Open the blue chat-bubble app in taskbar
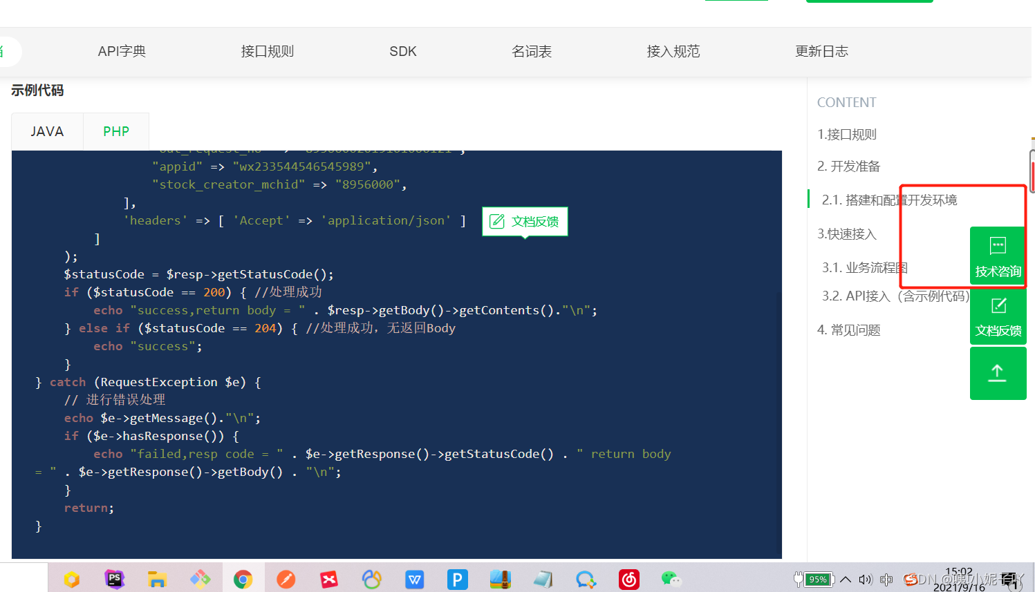This screenshot has width=1035, height=592. pyautogui.click(x=586, y=579)
